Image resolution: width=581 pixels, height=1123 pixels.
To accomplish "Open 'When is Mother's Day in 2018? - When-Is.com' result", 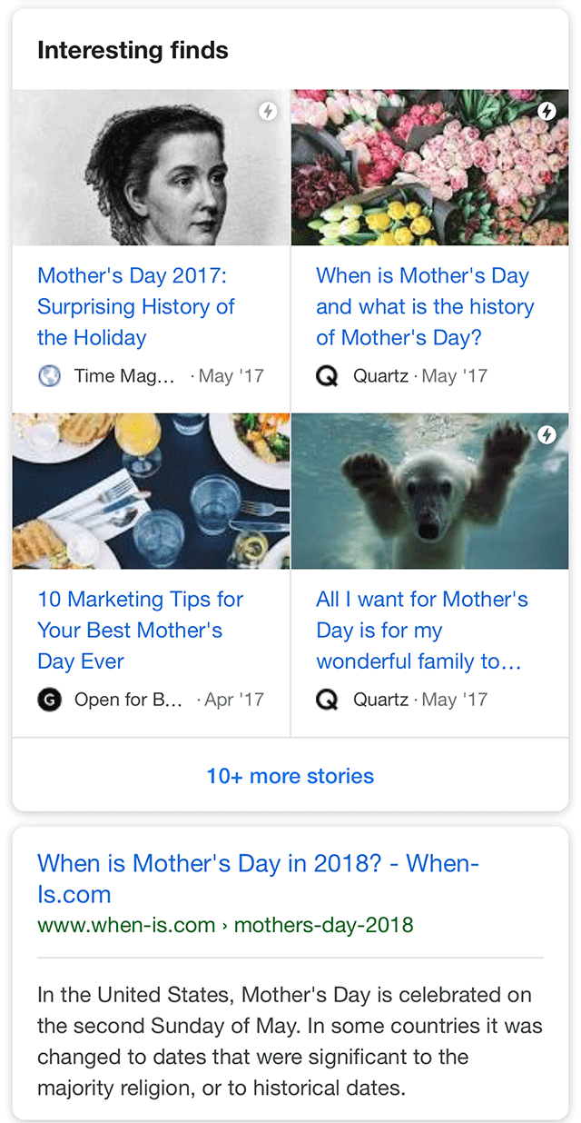I will (x=258, y=878).
